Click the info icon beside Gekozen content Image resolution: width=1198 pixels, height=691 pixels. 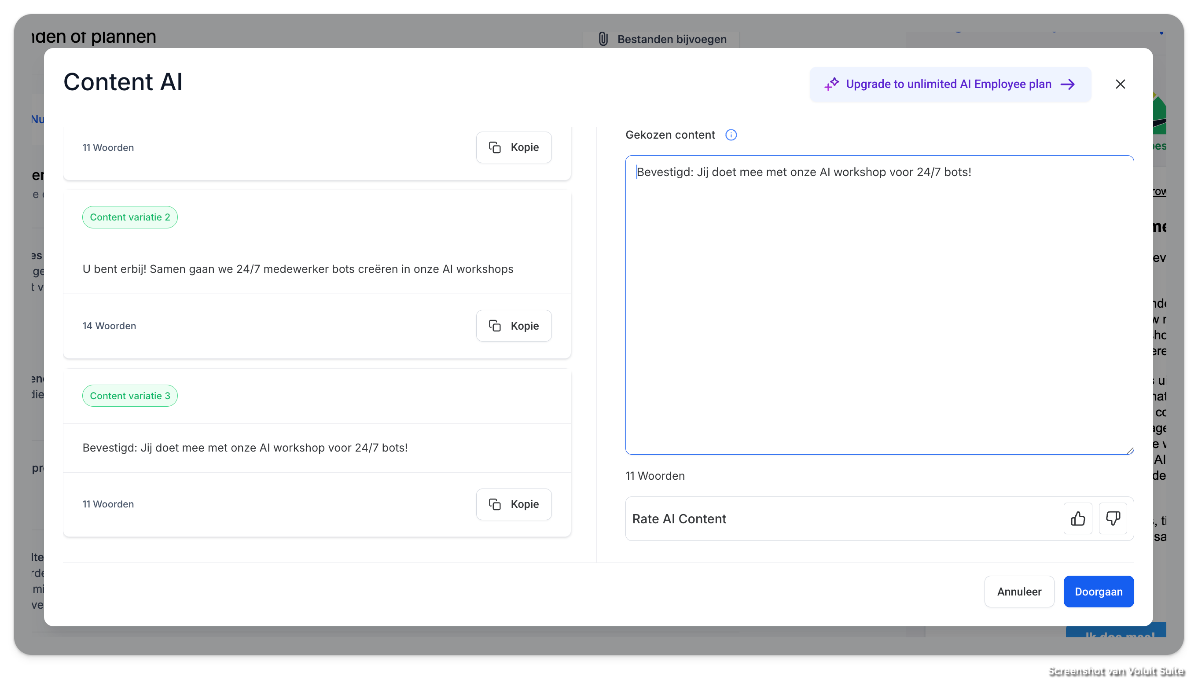coord(731,135)
